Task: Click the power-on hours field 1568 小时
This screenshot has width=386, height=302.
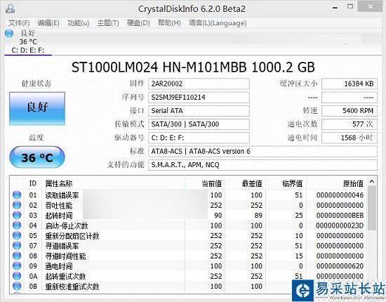Action: (350, 138)
